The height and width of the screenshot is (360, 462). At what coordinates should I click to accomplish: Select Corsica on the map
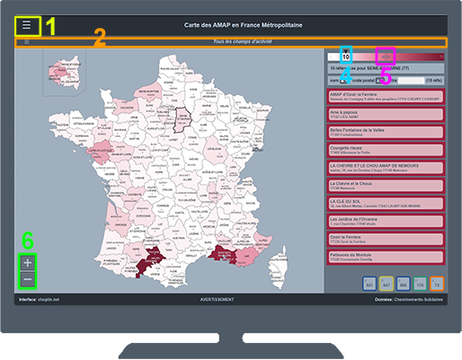(278, 267)
